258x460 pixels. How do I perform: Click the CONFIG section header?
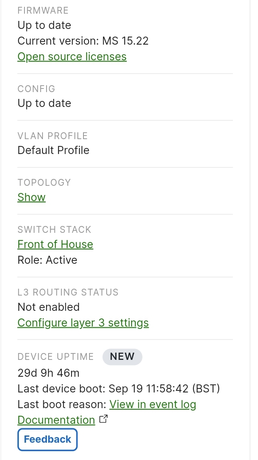click(x=36, y=89)
